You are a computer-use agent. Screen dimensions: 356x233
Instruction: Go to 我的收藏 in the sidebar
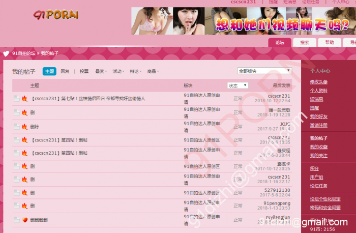click(319, 147)
